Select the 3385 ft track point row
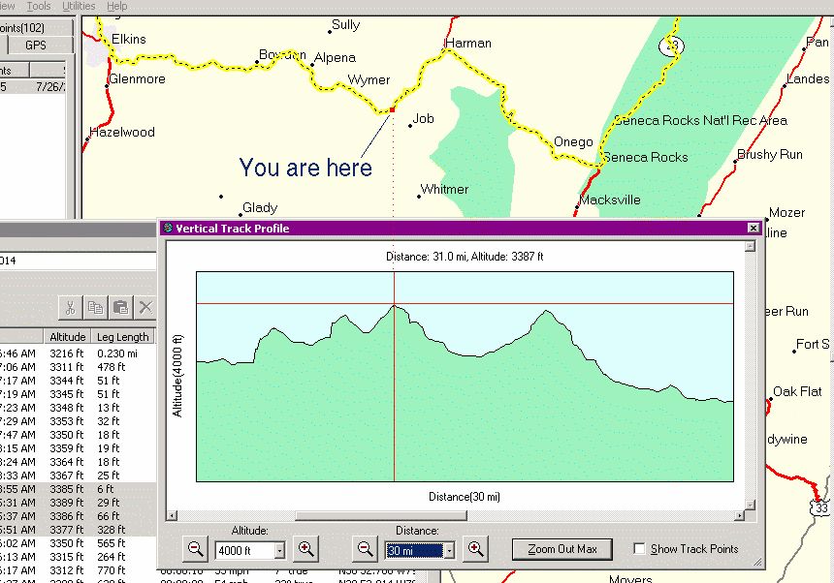Viewport: 834px width, 583px height. coord(63,489)
